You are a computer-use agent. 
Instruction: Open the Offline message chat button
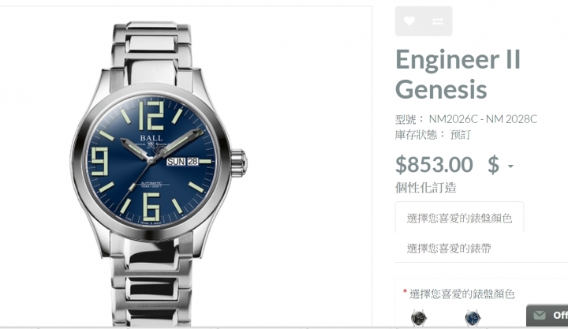coord(547,316)
